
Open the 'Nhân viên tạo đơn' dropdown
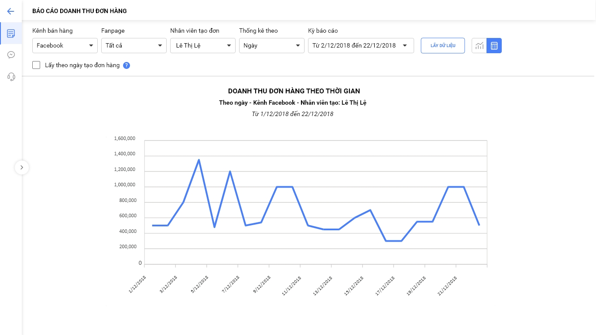pos(203,46)
